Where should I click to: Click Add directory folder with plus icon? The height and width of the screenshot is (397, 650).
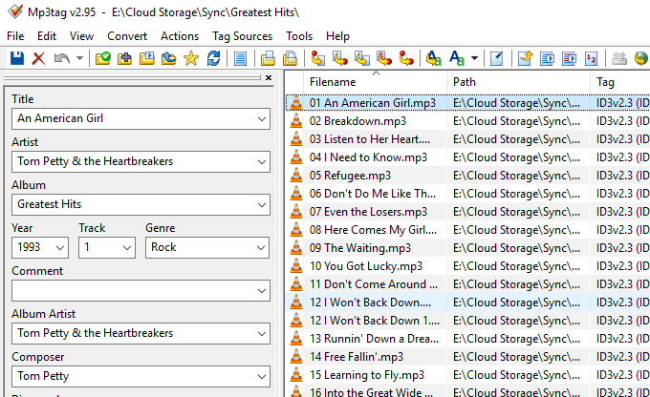click(124, 58)
